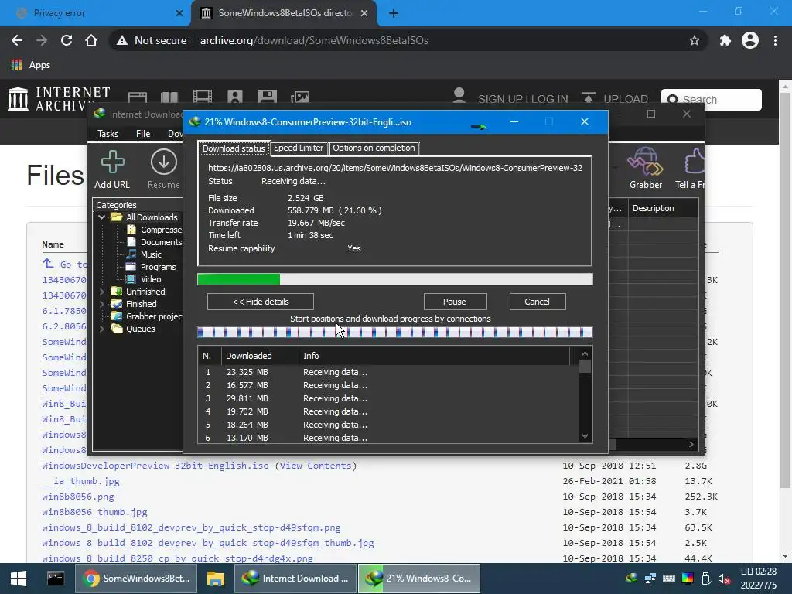Click the Chrome address bar URL
The image size is (792, 594).
[314, 40]
